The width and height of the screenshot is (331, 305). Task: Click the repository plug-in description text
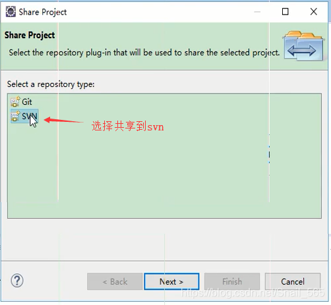coord(144,53)
